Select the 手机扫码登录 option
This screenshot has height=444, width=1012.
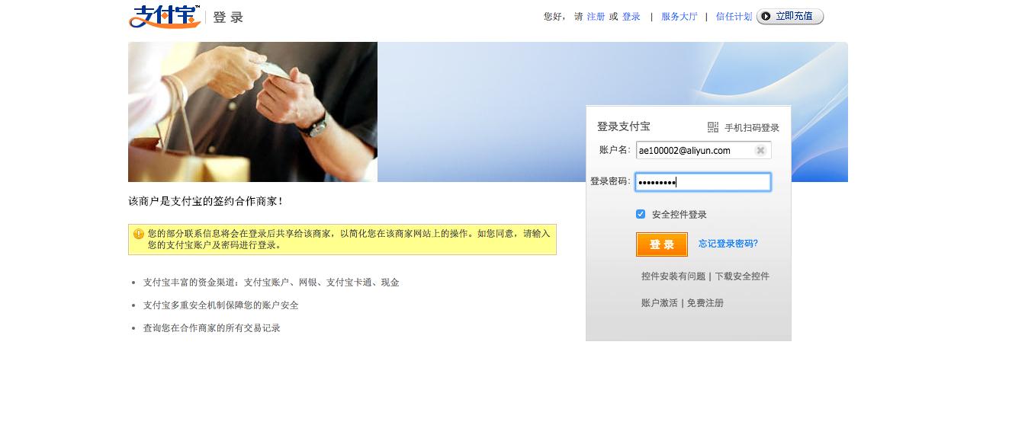(752, 128)
